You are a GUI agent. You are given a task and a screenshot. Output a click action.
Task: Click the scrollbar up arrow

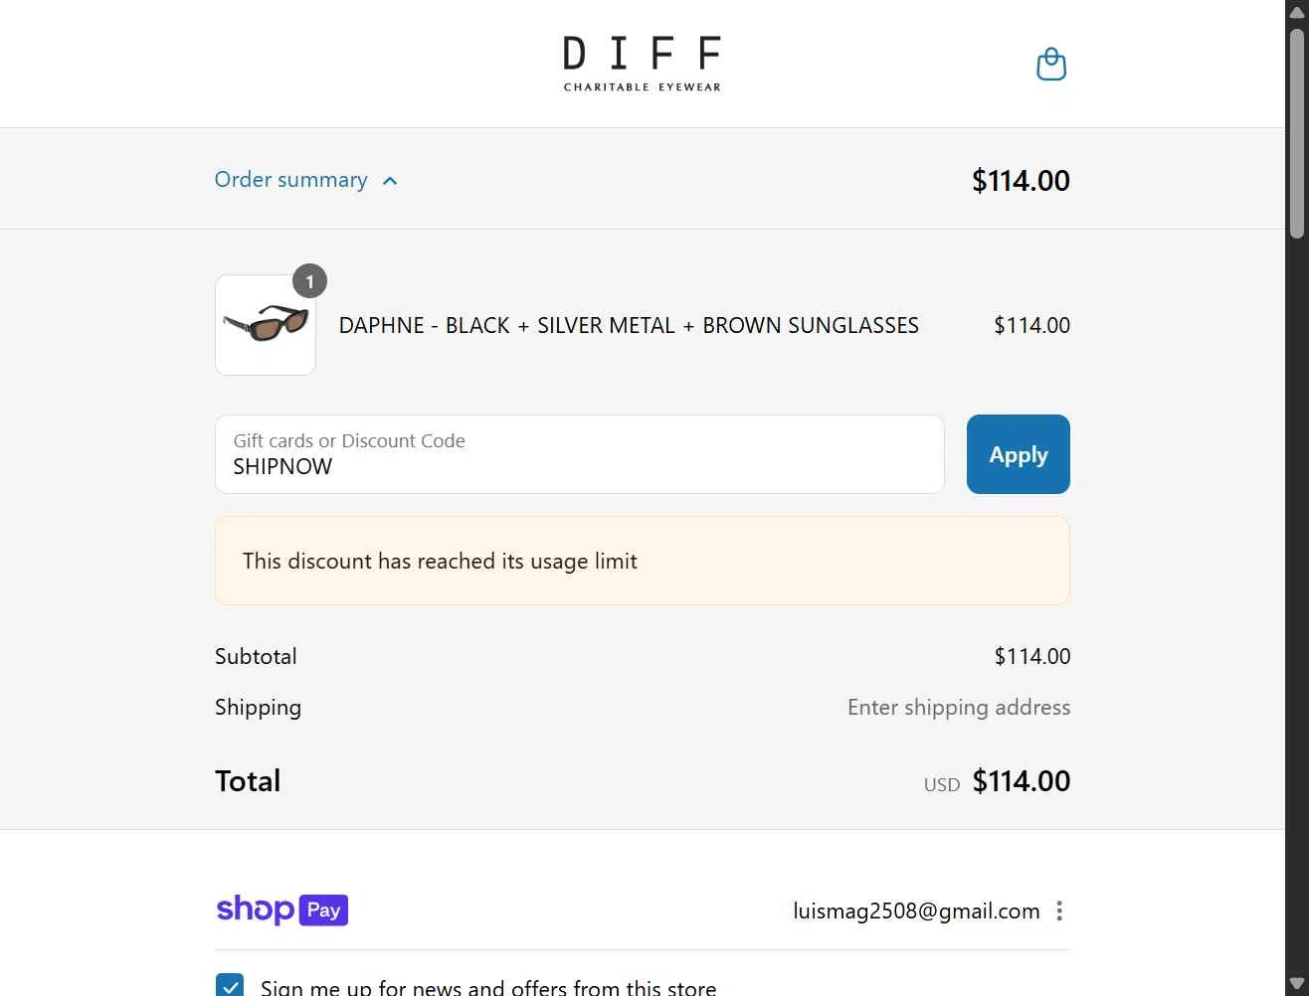click(1297, 11)
